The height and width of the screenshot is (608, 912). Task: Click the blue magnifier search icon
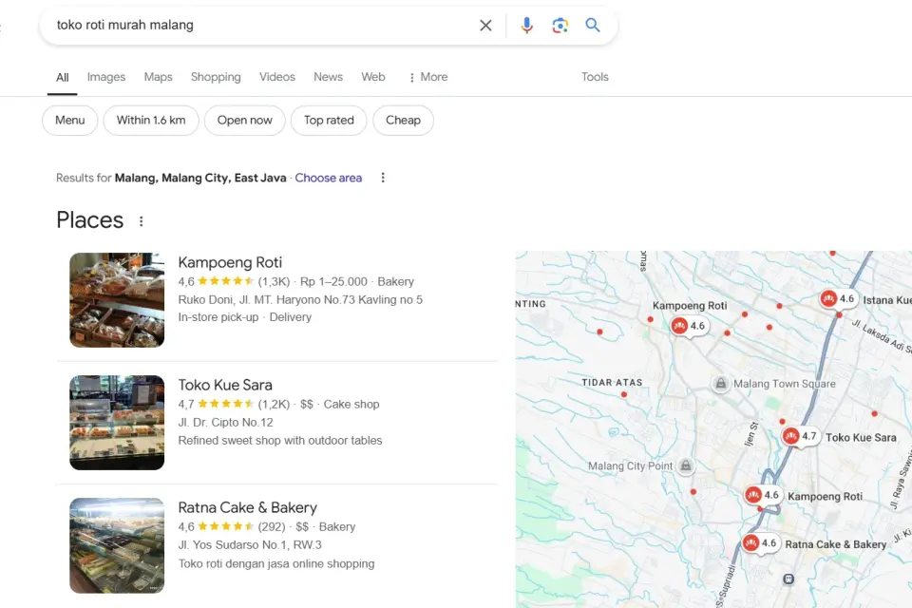593,25
